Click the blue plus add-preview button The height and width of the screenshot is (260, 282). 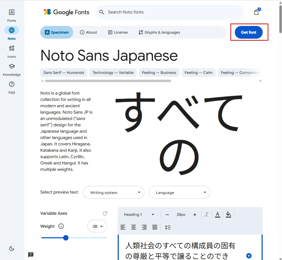coord(249,256)
